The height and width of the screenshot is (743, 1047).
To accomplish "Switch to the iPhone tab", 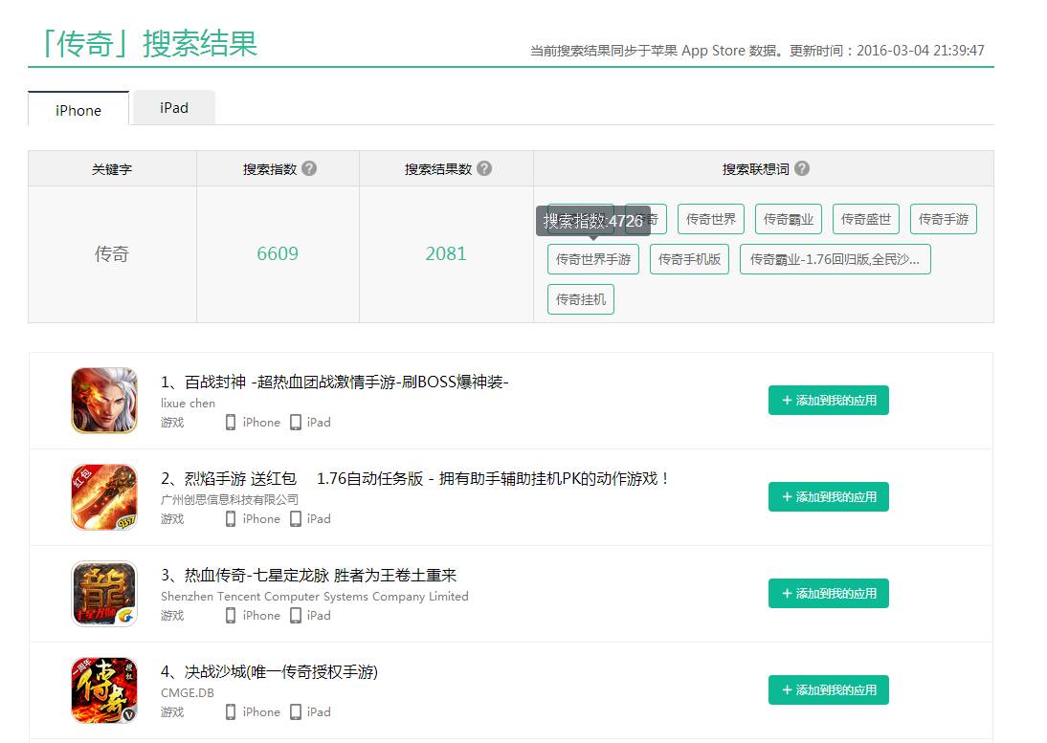I will coord(78,109).
